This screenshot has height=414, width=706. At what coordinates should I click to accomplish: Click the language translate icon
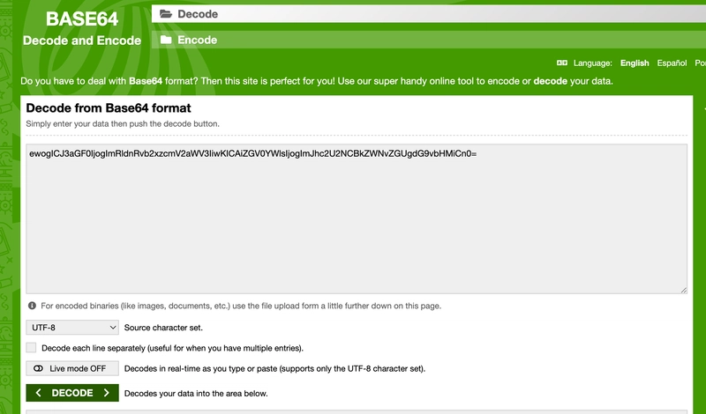click(x=562, y=63)
